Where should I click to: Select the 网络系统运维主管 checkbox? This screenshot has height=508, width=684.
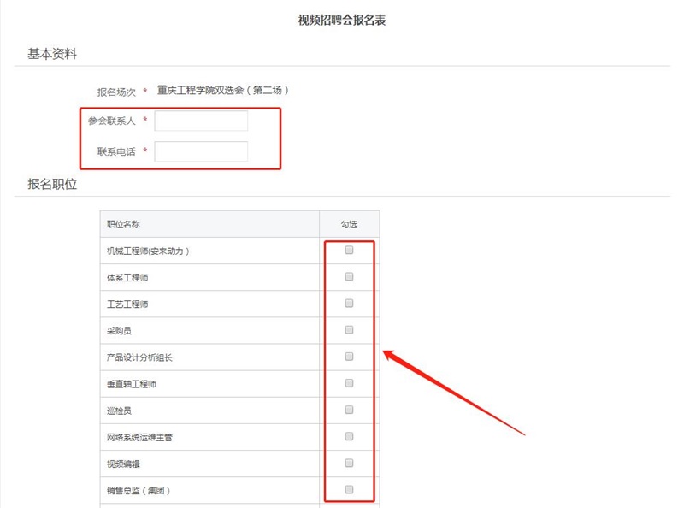349,436
